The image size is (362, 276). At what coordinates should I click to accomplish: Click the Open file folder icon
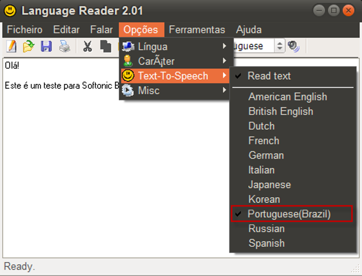[x=29, y=46]
